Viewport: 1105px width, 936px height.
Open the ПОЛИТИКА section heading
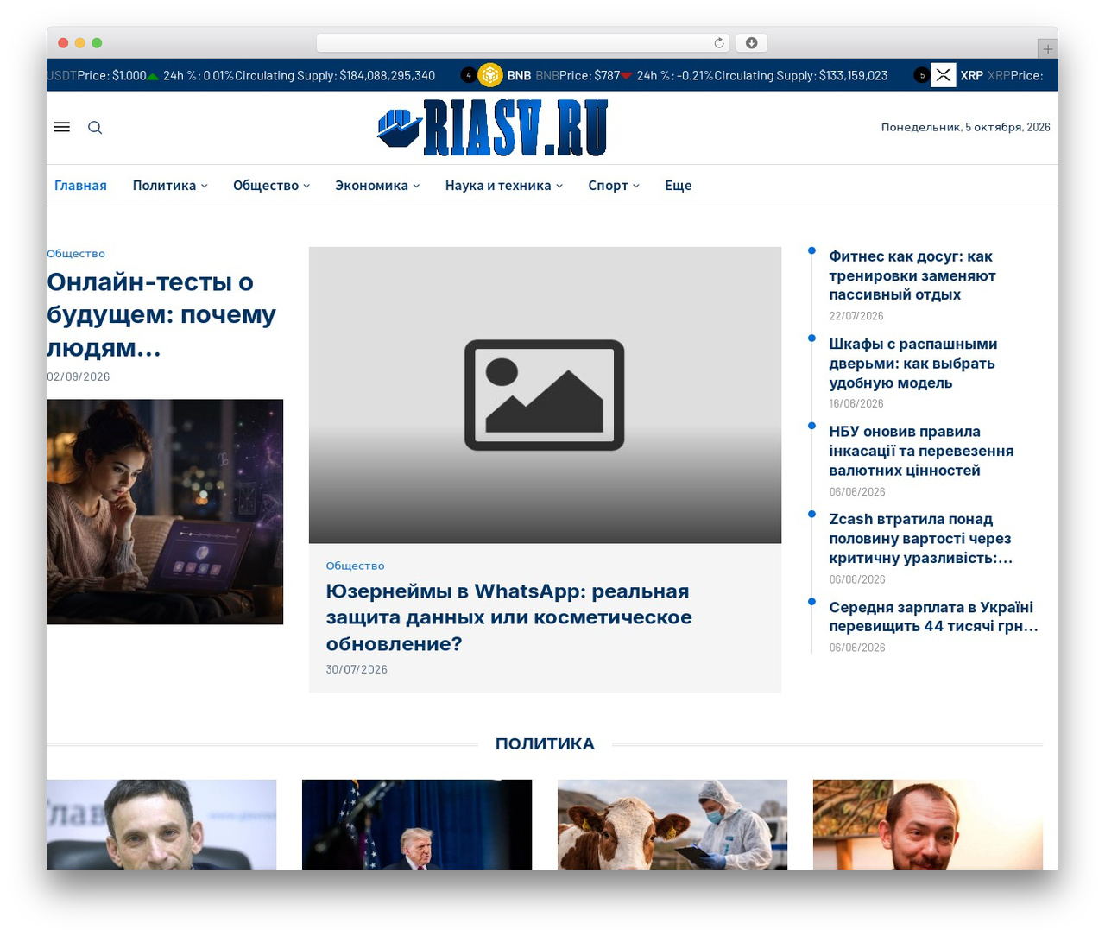pos(545,744)
